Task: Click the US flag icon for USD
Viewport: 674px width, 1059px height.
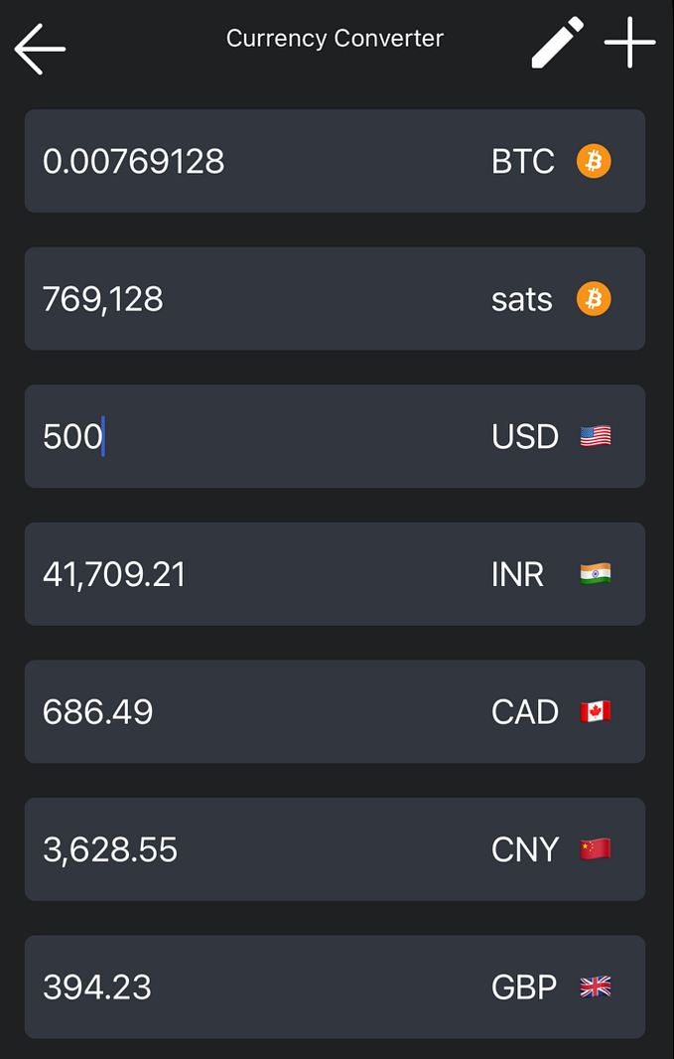Action: (x=594, y=436)
